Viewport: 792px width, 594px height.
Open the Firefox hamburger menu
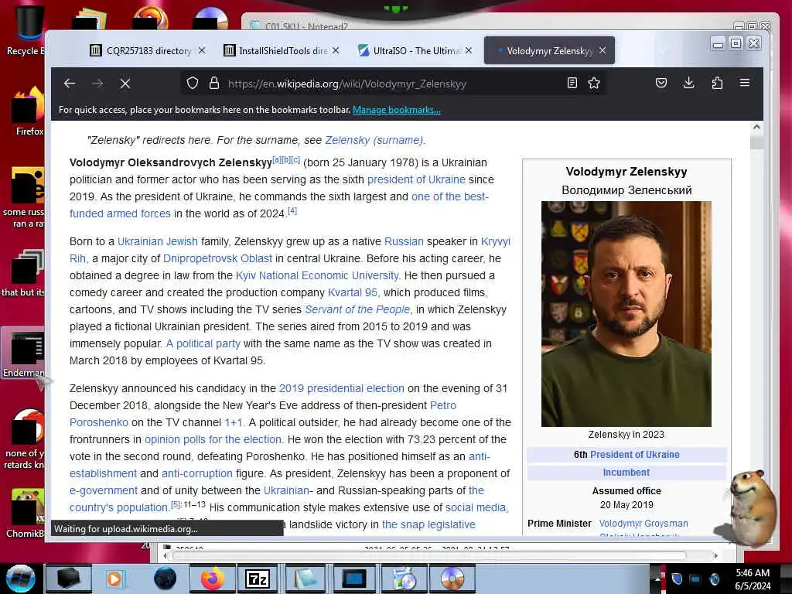point(745,83)
